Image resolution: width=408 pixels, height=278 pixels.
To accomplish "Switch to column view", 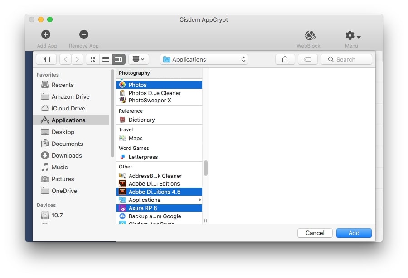I will [x=118, y=59].
